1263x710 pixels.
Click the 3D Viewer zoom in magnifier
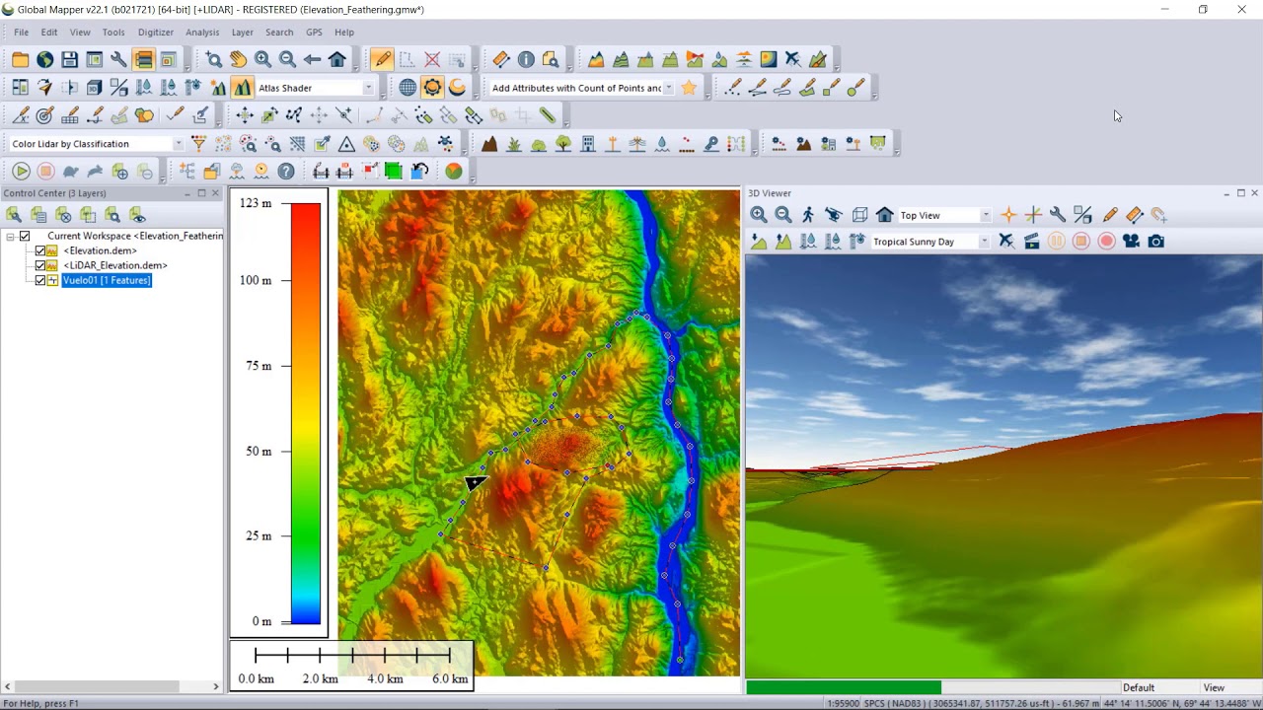pos(759,215)
